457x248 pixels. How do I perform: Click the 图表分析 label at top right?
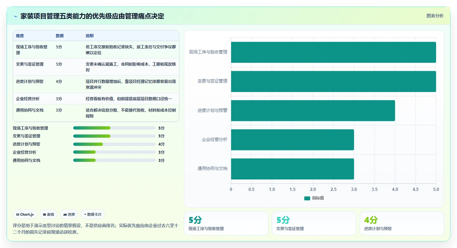click(435, 16)
